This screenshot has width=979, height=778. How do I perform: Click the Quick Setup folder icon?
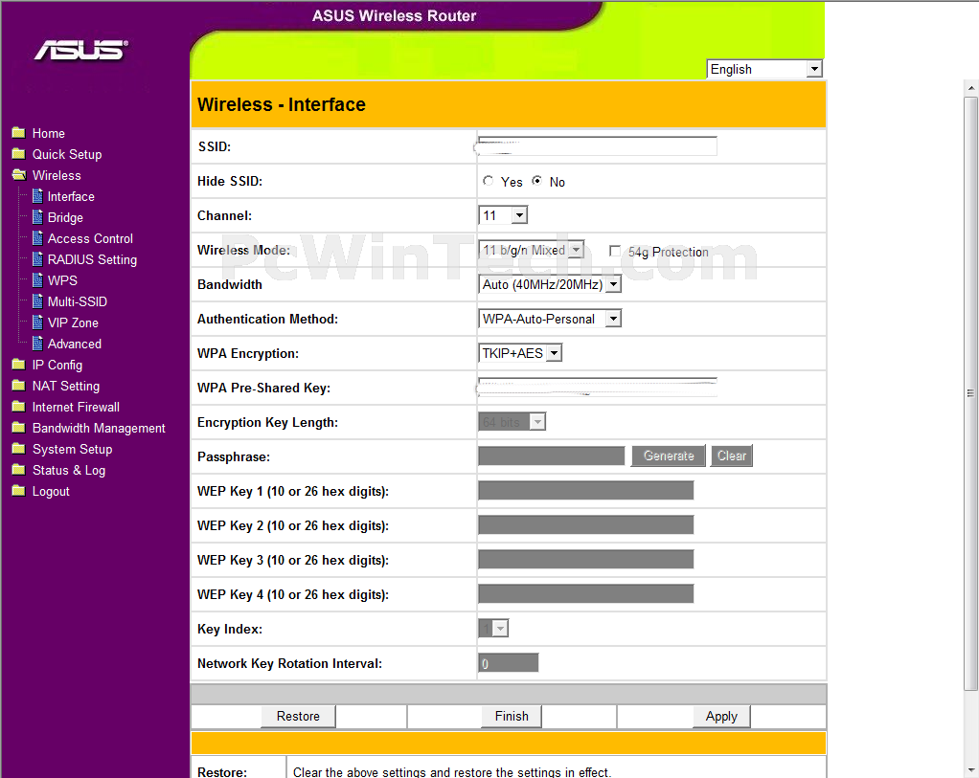click(x=19, y=154)
